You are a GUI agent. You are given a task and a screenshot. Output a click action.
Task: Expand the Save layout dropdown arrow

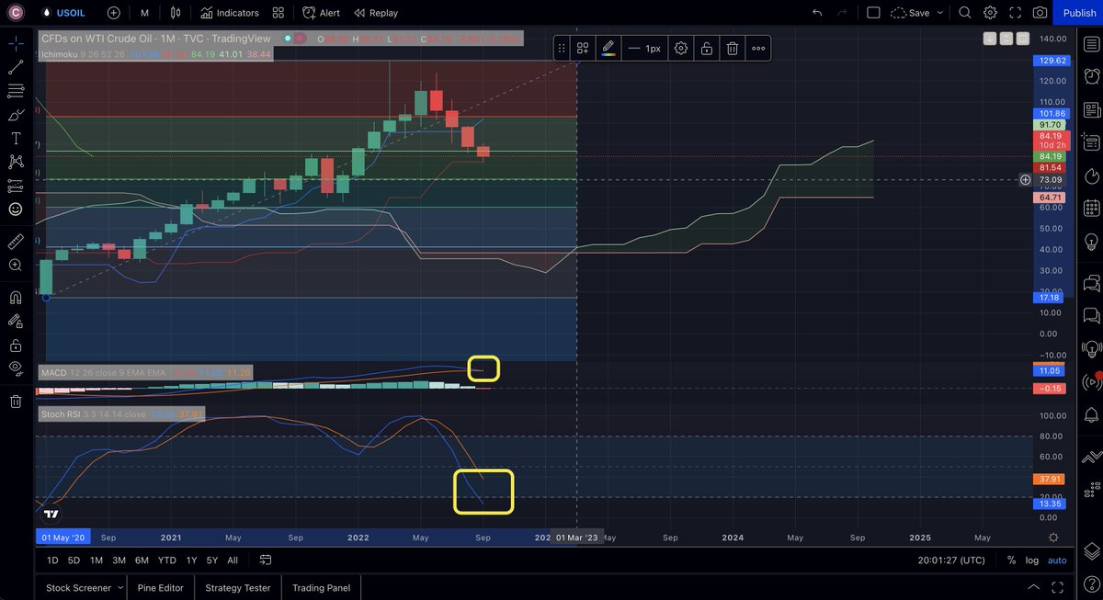tap(939, 13)
